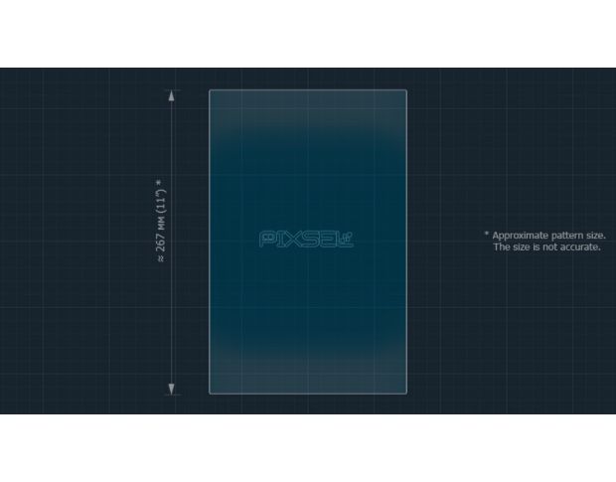Click the top-right corner of the screen protector outline
616x482 pixels.
[405, 91]
